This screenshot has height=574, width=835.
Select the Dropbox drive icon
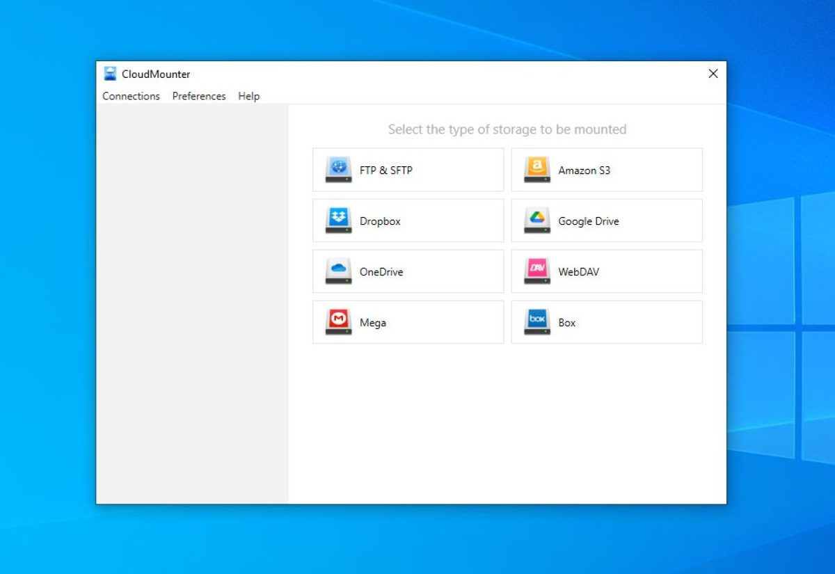338,221
